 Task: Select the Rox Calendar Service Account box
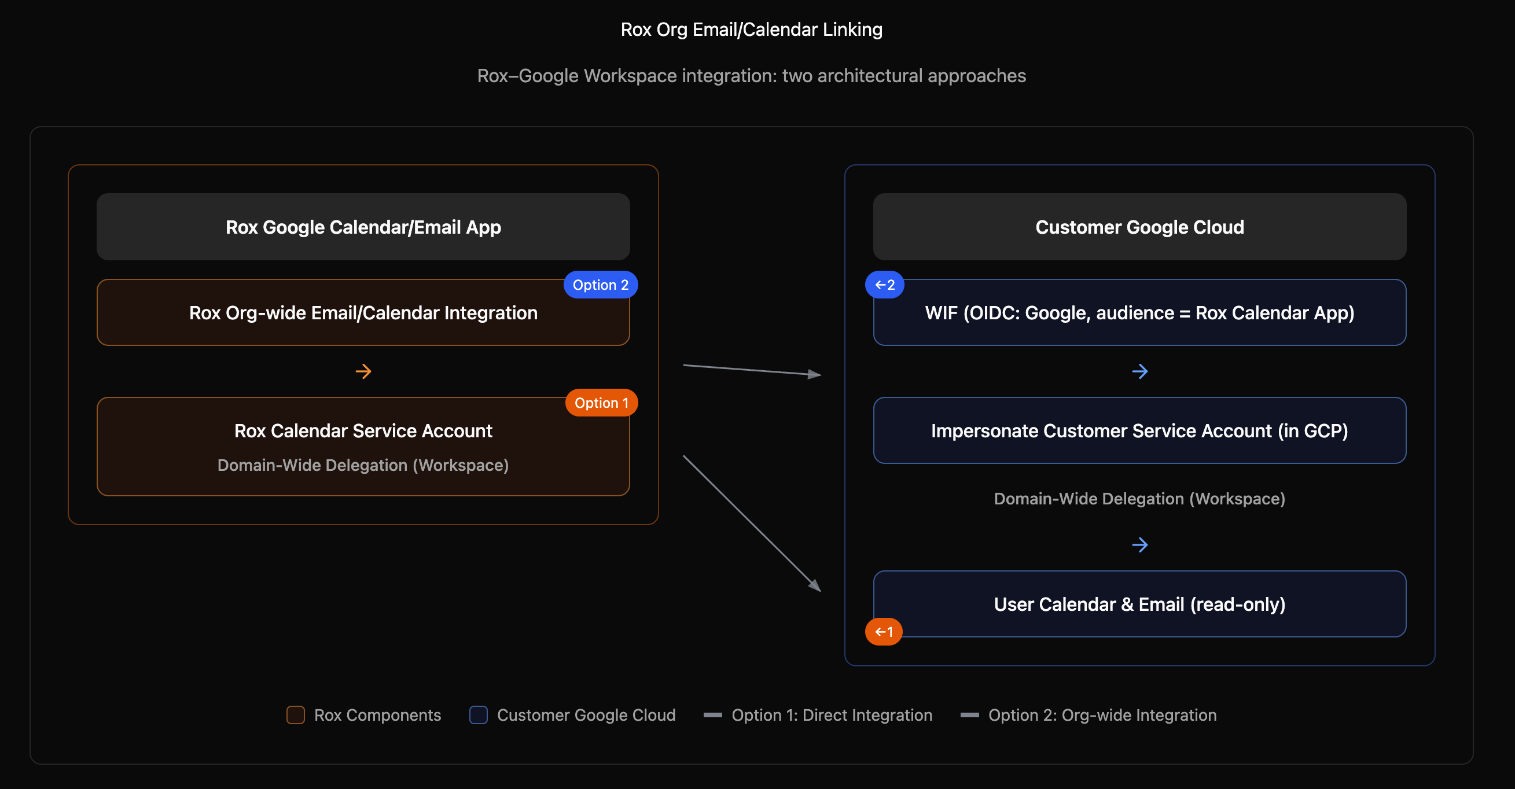tap(363, 447)
